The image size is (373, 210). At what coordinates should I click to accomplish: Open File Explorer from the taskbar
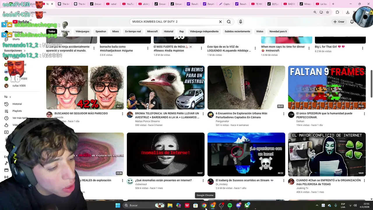pyautogui.click(x=170, y=205)
